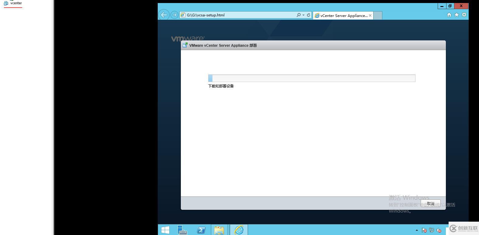Click the deployment dialog title icon
This screenshot has width=479, height=235.
[x=185, y=45]
